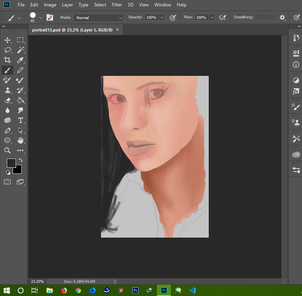Open the Image menu
Screen dimensions: 302x296
pyautogui.click(x=50, y=5)
